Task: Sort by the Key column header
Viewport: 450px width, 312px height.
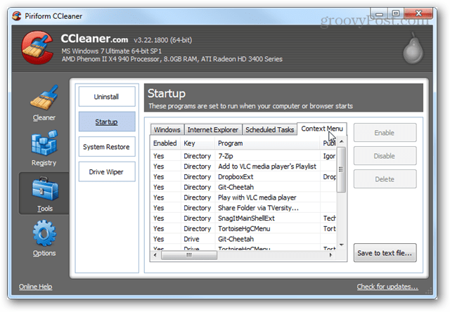Action: coord(198,143)
